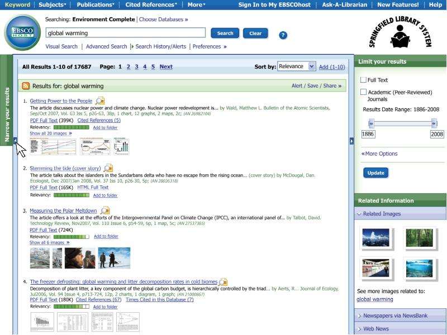This screenshot has height=335, width=447.
Task: Open the Subjects menu
Action: tap(52, 4)
